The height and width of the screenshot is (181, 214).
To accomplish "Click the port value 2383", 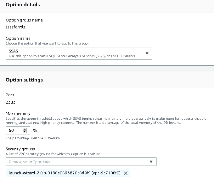I will click(11, 102).
